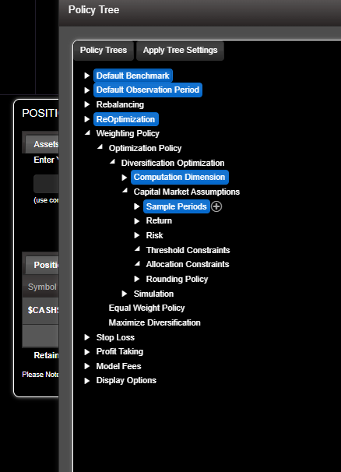The image size is (341, 472).
Task: Expand Computation Dimension arrow
Action: (x=125, y=178)
